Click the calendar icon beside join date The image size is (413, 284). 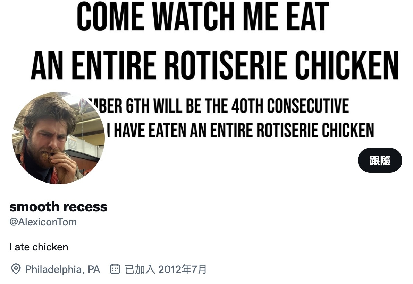click(x=115, y=269)
